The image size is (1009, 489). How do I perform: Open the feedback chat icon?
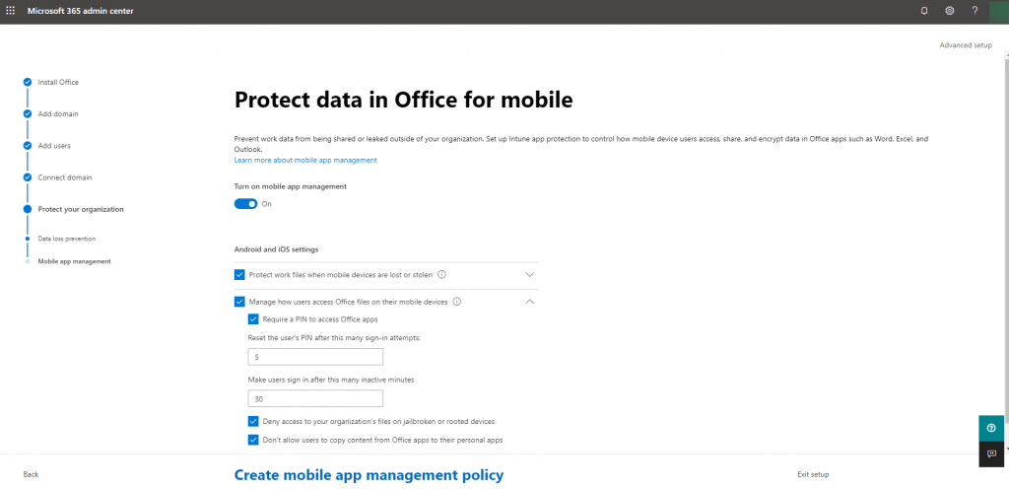coord(991,454)
